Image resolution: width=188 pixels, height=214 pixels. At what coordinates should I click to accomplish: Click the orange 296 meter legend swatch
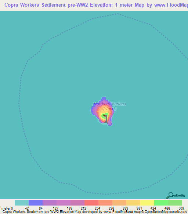(119, 203)
